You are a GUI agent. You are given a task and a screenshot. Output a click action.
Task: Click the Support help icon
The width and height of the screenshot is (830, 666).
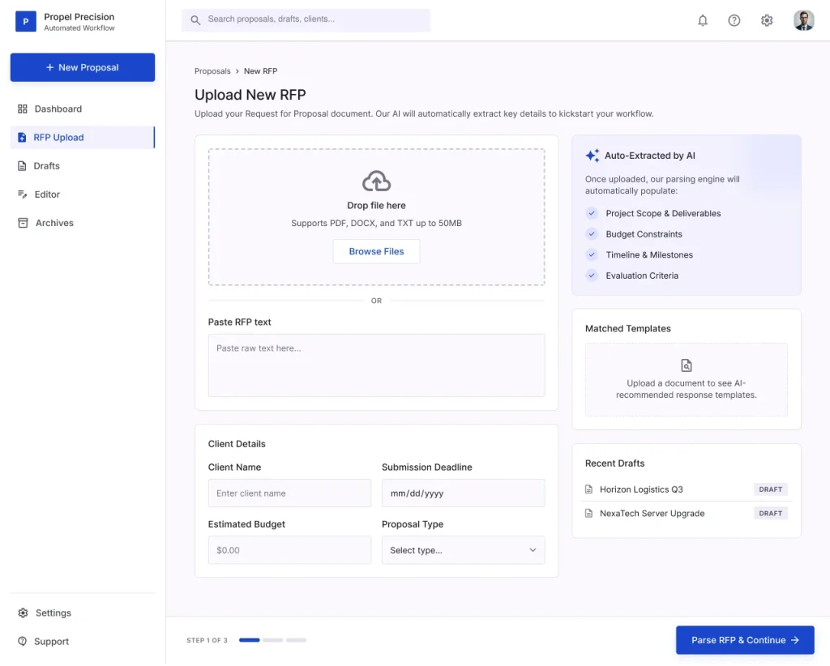22,641
